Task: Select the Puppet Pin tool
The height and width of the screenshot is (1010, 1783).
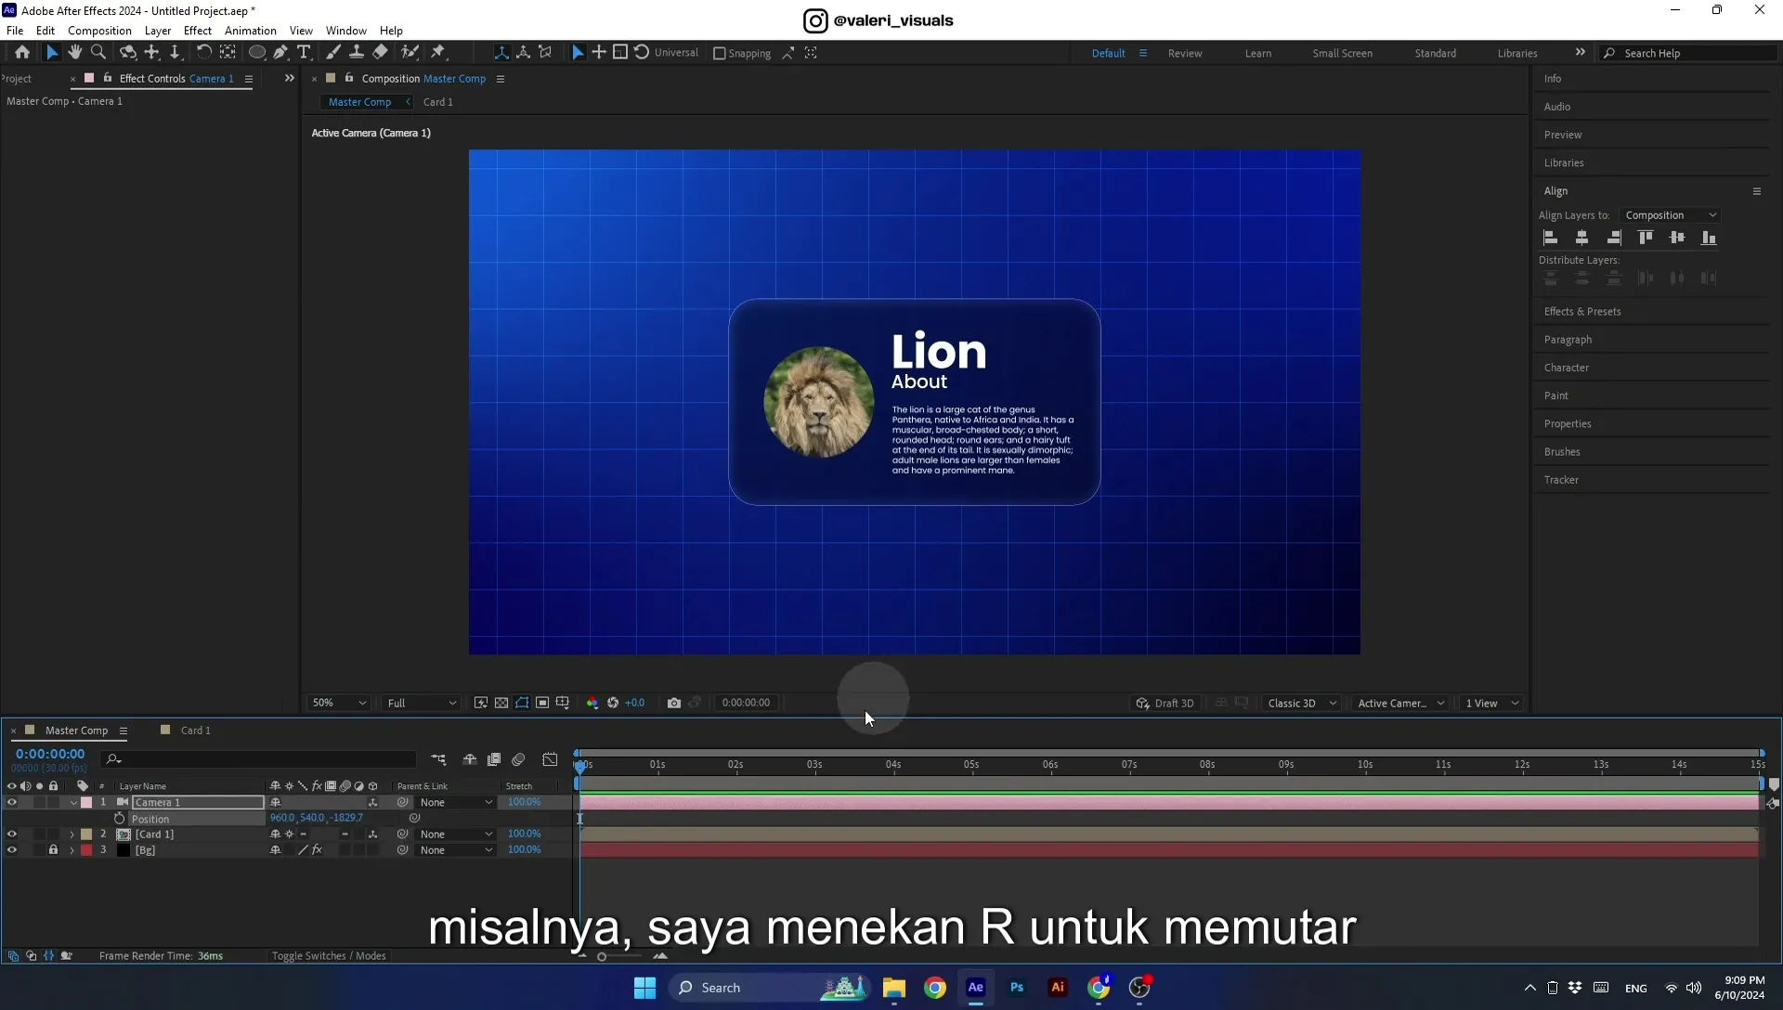Action: click(x=438, y=53)
